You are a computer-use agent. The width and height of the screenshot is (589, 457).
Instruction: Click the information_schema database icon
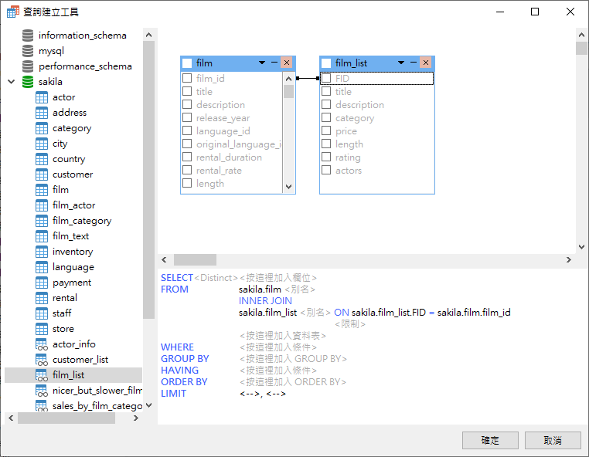coord(28,36)
